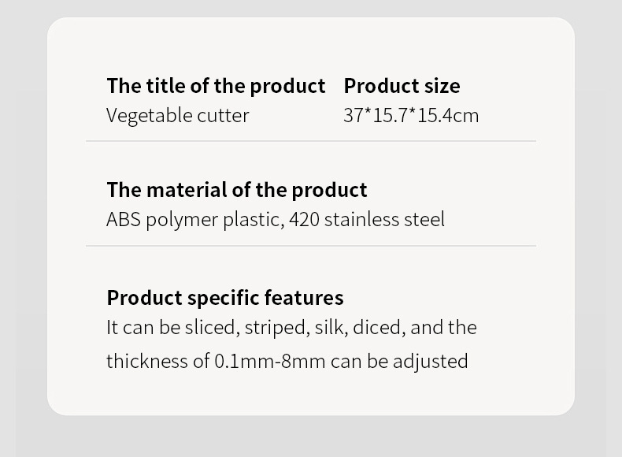Click the word "adjusted" in features
The height and width of the screenshot is (457, 622).
430,361
